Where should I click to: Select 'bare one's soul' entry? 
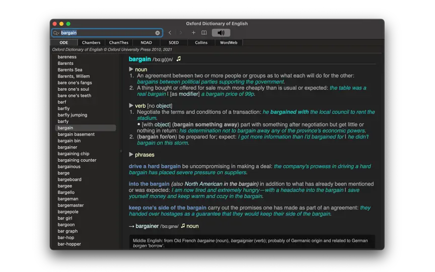tap(73, 89)
